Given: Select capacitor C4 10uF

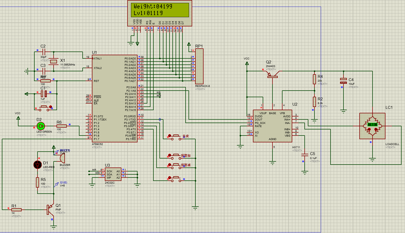Looking at the screenshot, I should coord(343,81).
